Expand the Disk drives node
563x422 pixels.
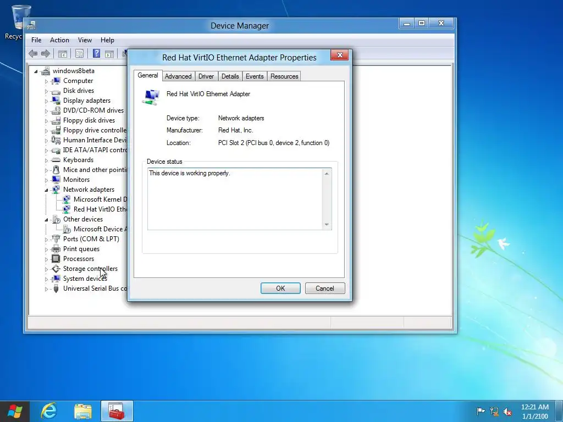pos(46,91)
